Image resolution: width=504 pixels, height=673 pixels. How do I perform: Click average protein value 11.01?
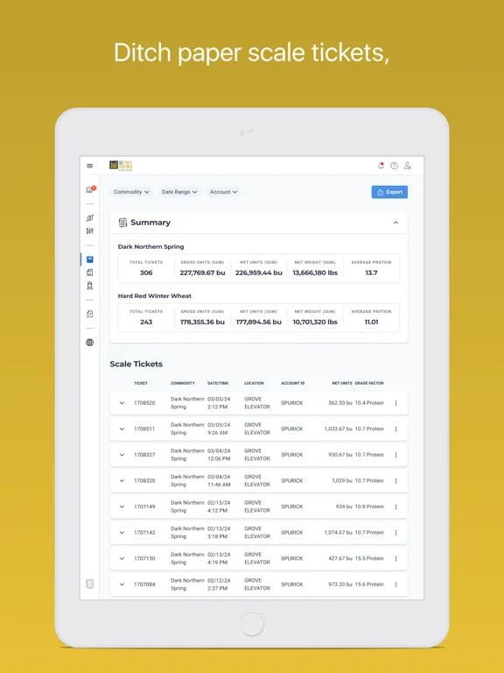[x=371, y=322]
